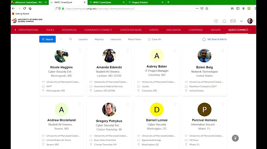Open notifications bell icon
This screenshot has height=149, width=267.
pyautogui.click(x=224, y=21)
